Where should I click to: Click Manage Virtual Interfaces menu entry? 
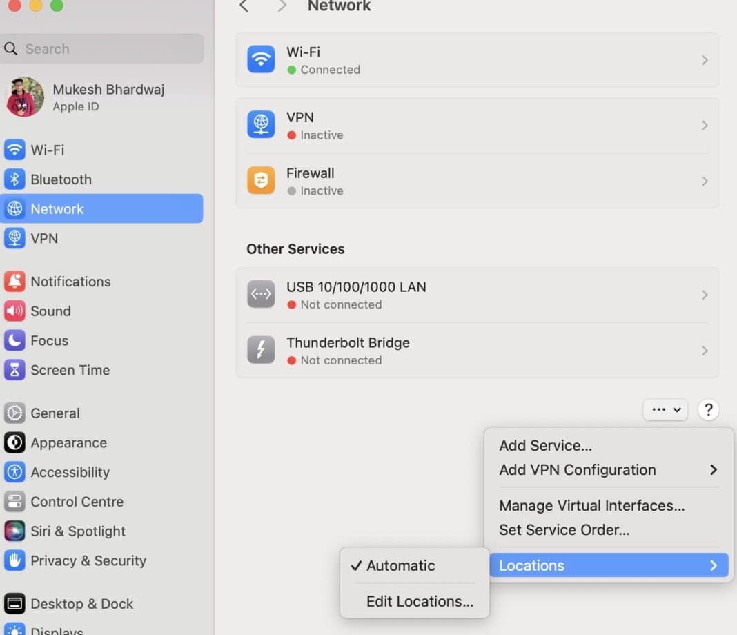coord(591,505)
